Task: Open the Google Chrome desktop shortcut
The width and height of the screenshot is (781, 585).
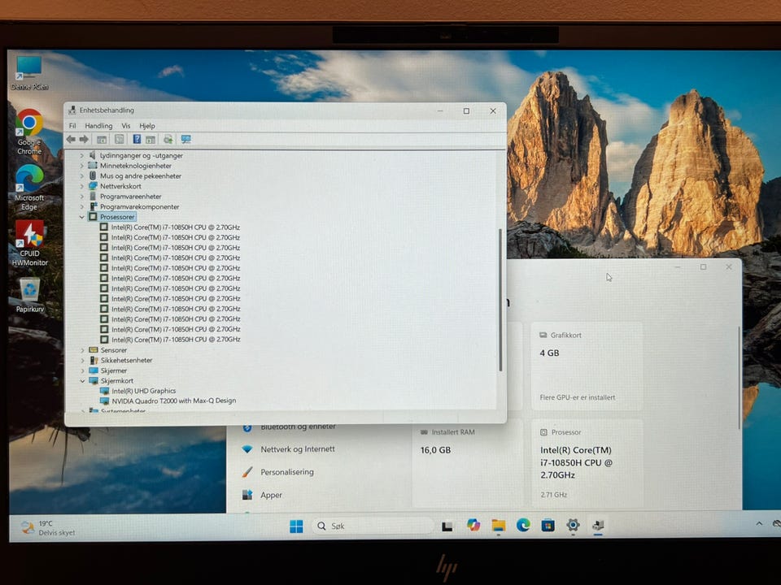Action: tap(29, 132)
